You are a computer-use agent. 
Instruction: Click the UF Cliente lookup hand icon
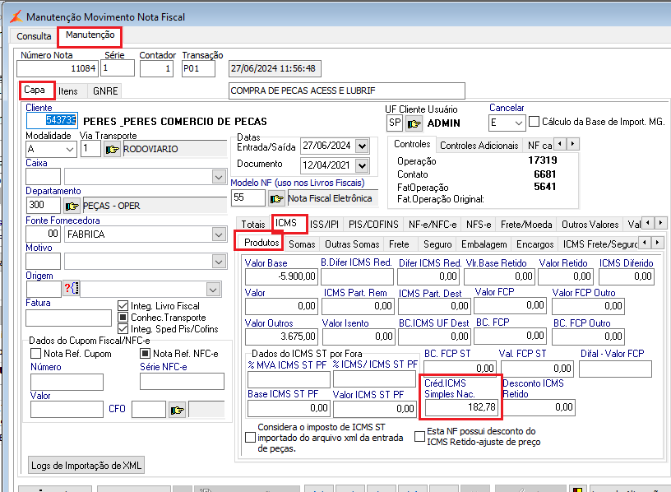(x=414, y=123)
